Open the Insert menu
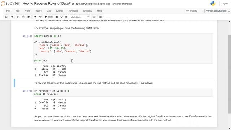The image size is (231, 130). point(39,11)
